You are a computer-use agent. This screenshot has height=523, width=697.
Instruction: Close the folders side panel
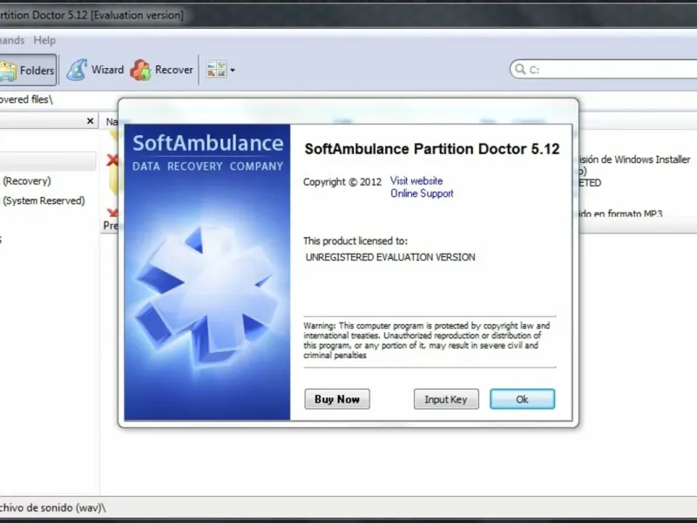91,121
